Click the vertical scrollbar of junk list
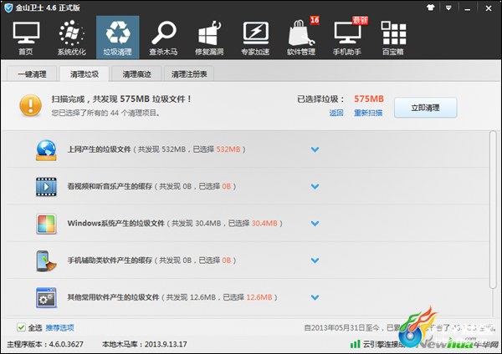This screenshot has width=502, height=354. click(x=493, y=210)
